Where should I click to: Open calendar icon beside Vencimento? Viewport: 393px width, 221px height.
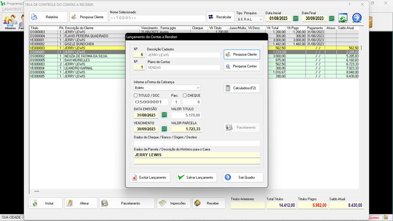point(164,129)
